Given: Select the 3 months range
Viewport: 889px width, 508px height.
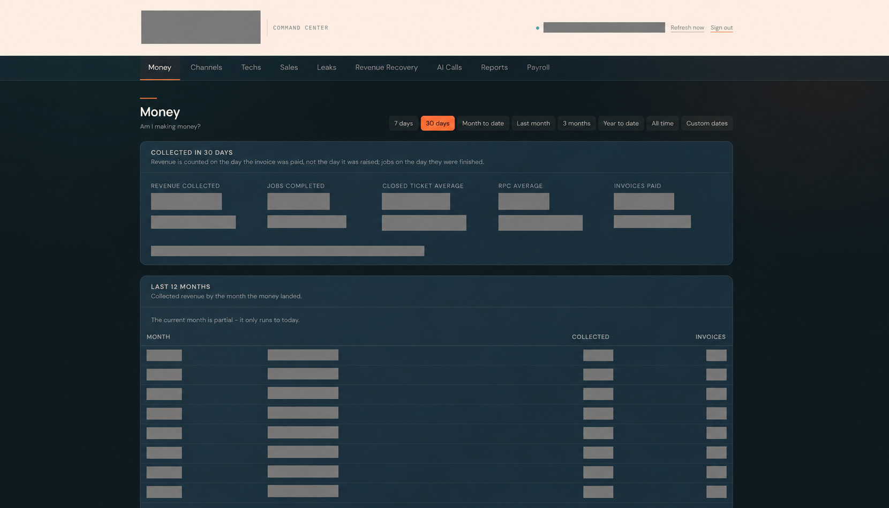Looking at the screenshot, I should (576, 123).
